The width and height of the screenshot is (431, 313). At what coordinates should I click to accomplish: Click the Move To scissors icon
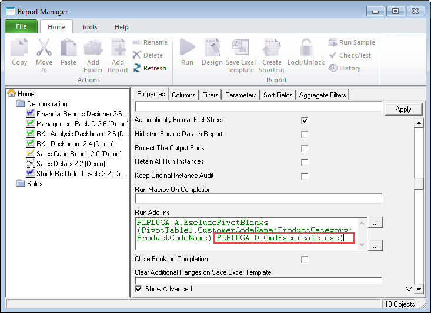[44, 47]
